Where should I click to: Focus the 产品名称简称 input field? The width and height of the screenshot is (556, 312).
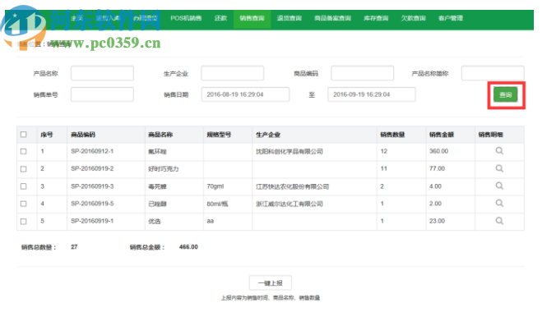(x=493, y=73)
